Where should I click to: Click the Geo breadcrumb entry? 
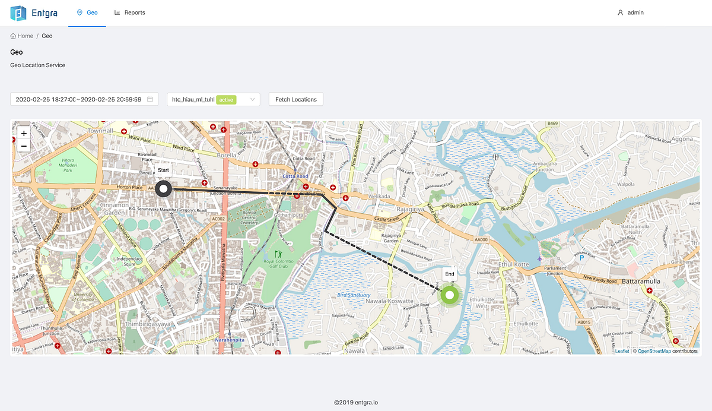pos(47,36)
